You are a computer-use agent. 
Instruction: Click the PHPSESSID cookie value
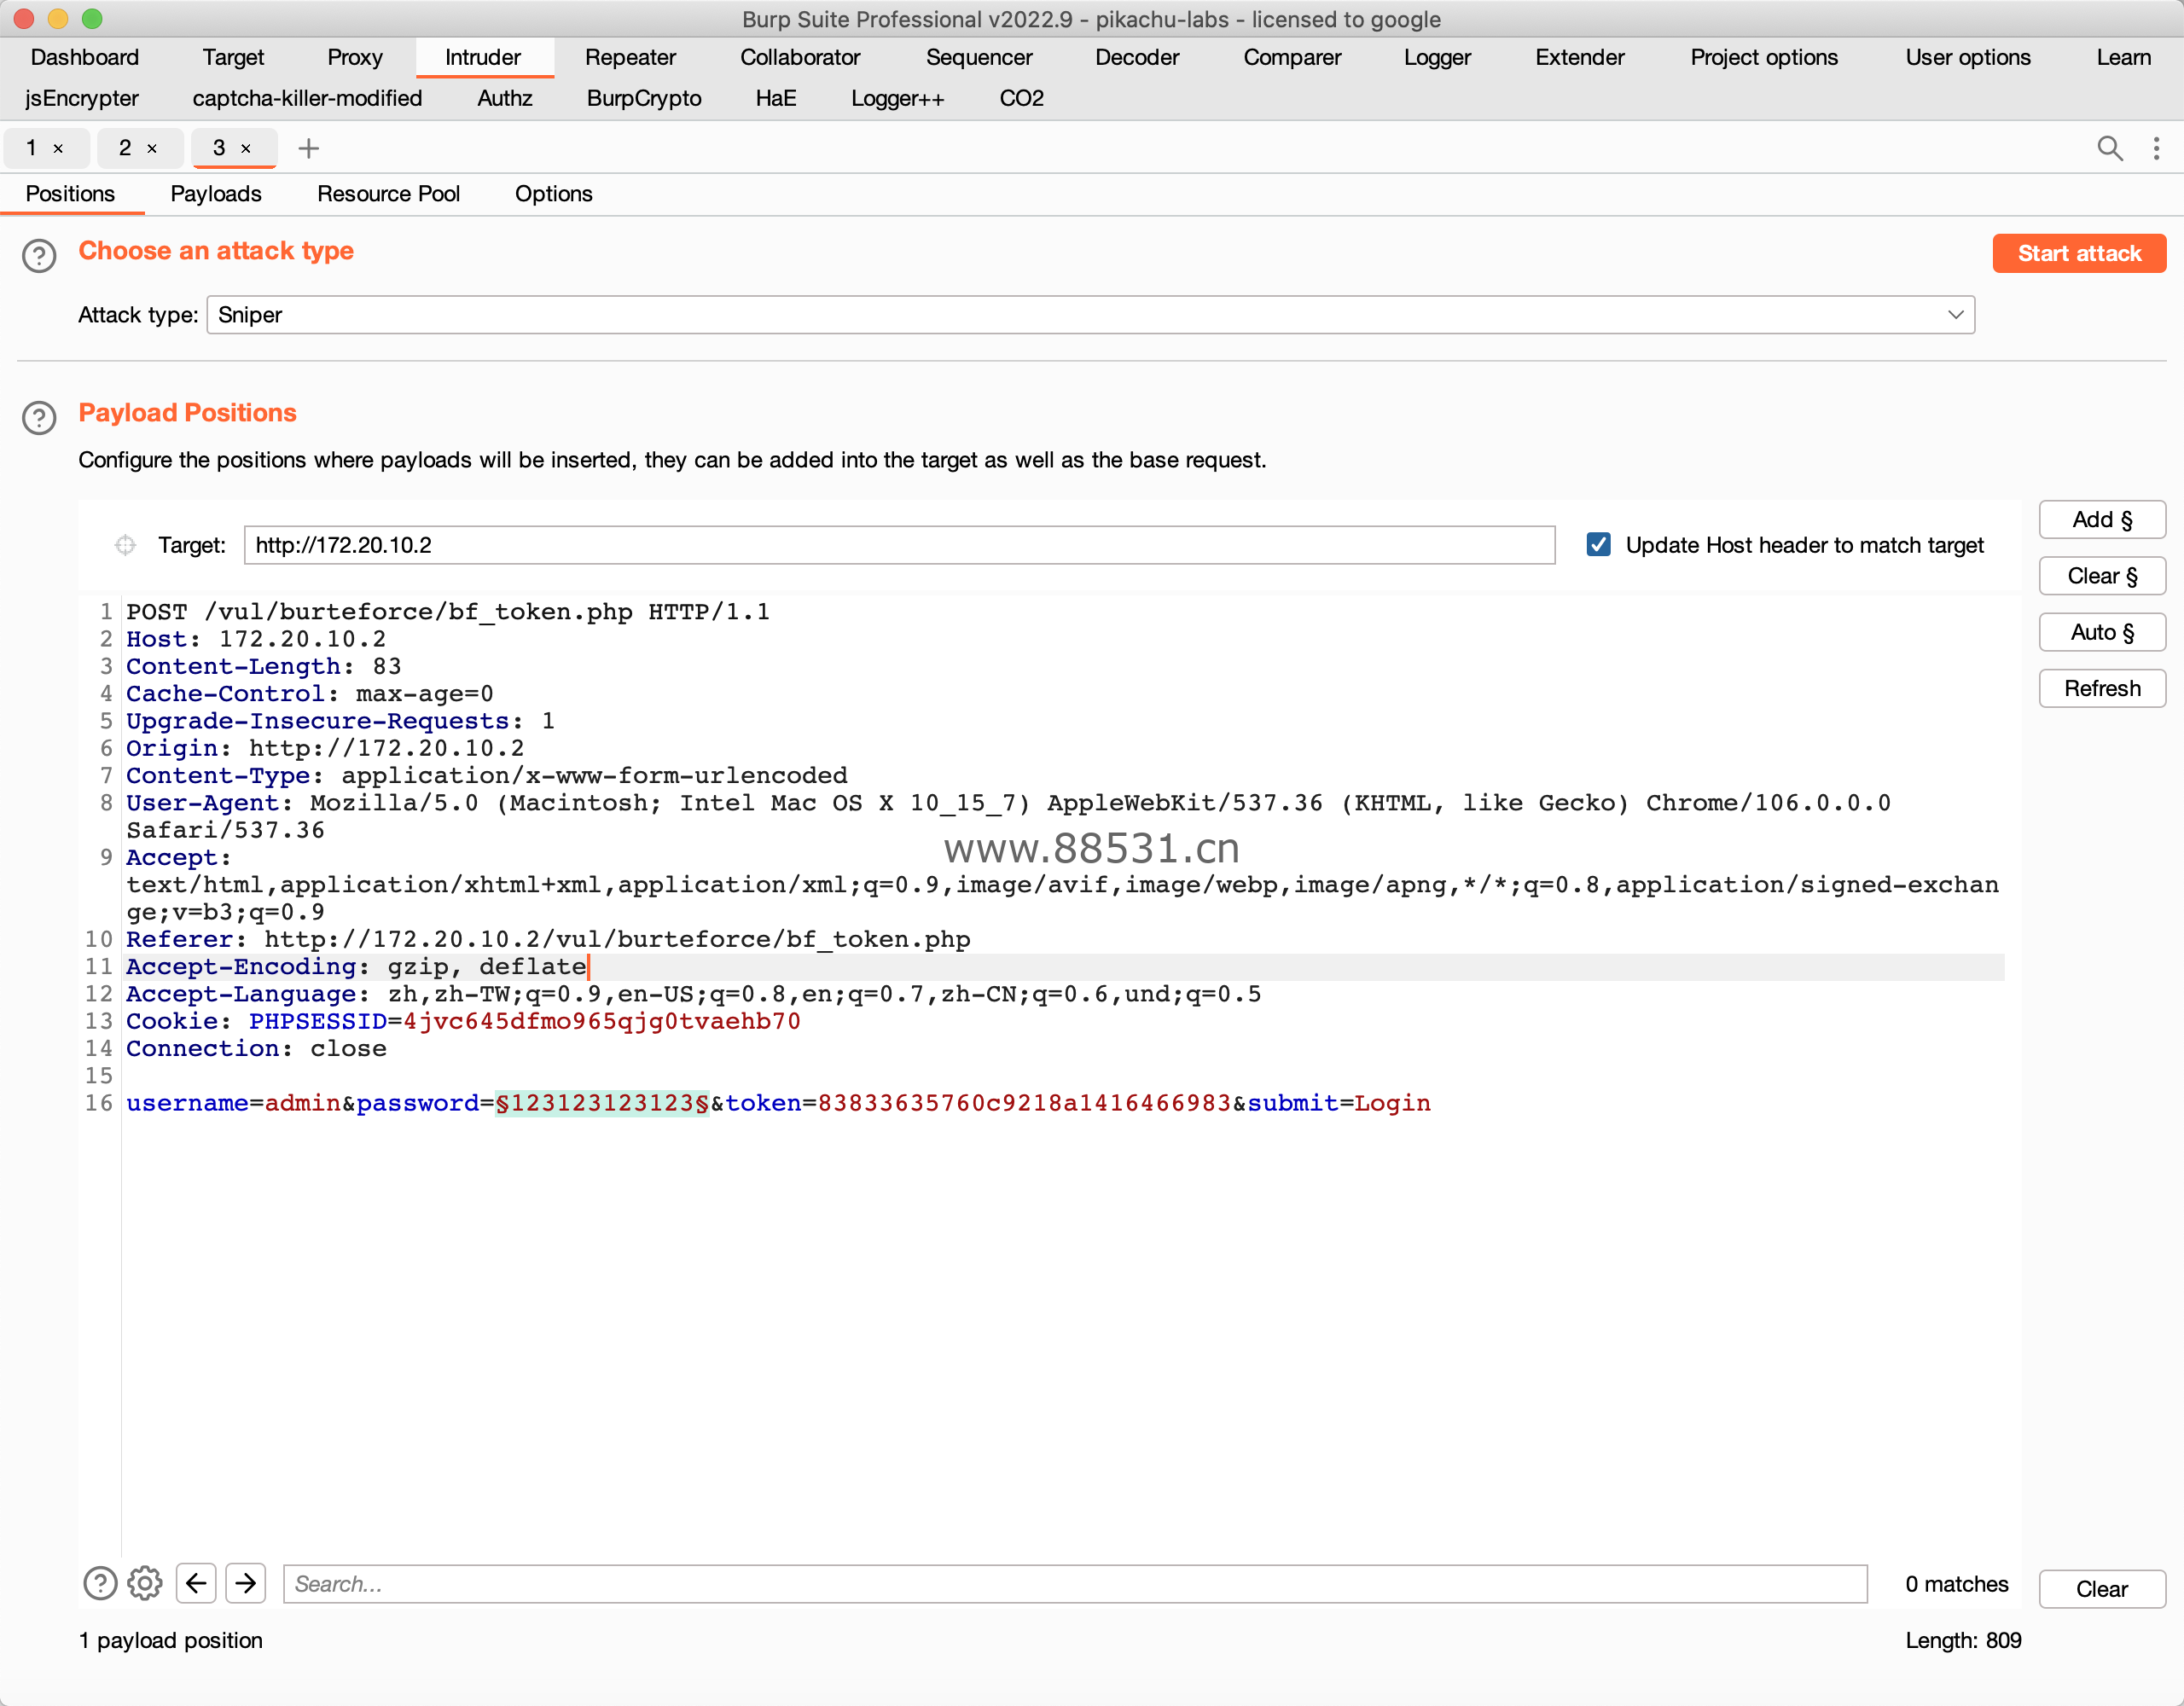point(602,1021)
